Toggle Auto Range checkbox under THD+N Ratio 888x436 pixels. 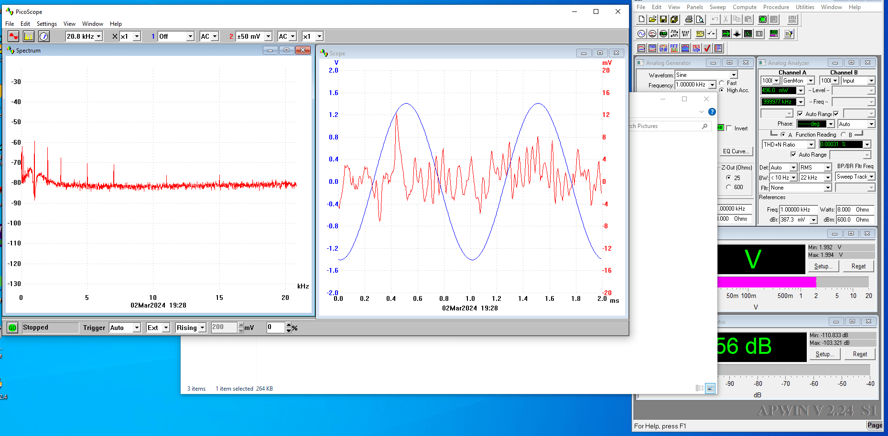click(793, 154)
